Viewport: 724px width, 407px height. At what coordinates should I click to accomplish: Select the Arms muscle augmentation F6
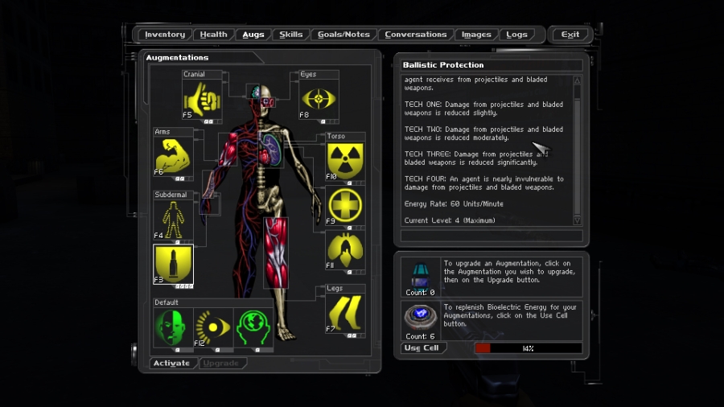pos(173,157)
